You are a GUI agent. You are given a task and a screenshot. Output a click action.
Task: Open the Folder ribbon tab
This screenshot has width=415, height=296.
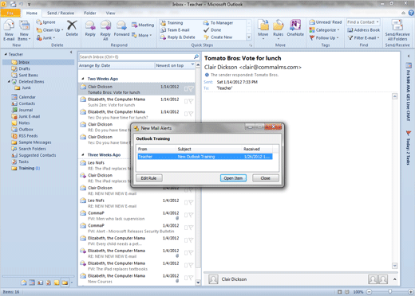[x=90, y=13]
